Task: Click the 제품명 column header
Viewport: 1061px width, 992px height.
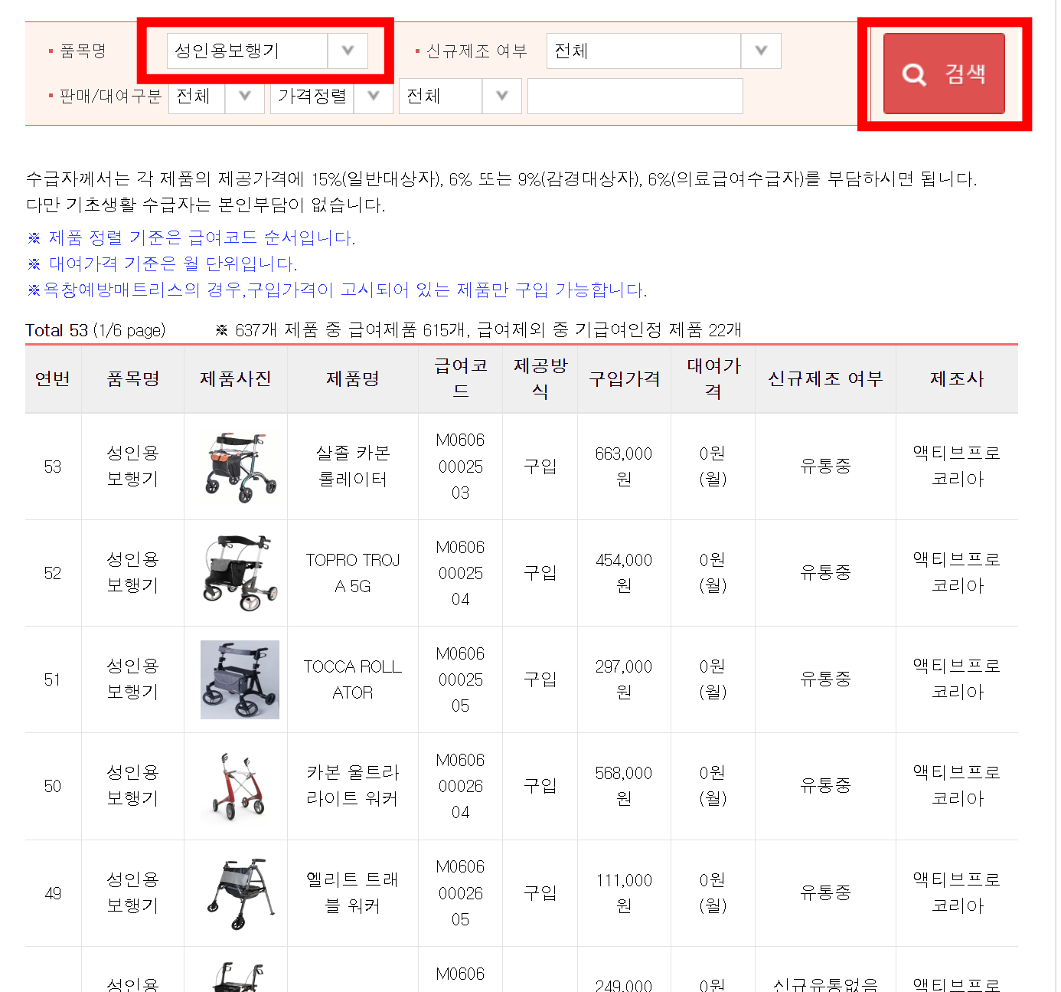Action: click(x=353, y=378)
